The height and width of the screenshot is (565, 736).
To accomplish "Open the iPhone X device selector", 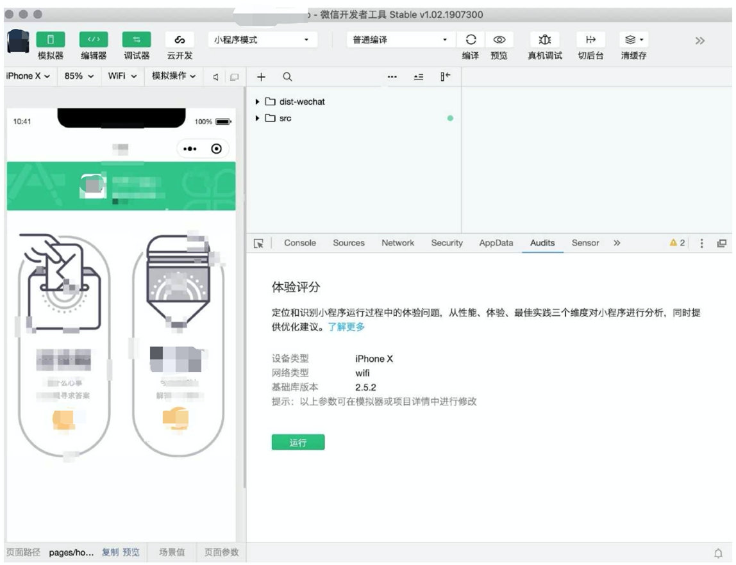I will [x=26, y=76].
